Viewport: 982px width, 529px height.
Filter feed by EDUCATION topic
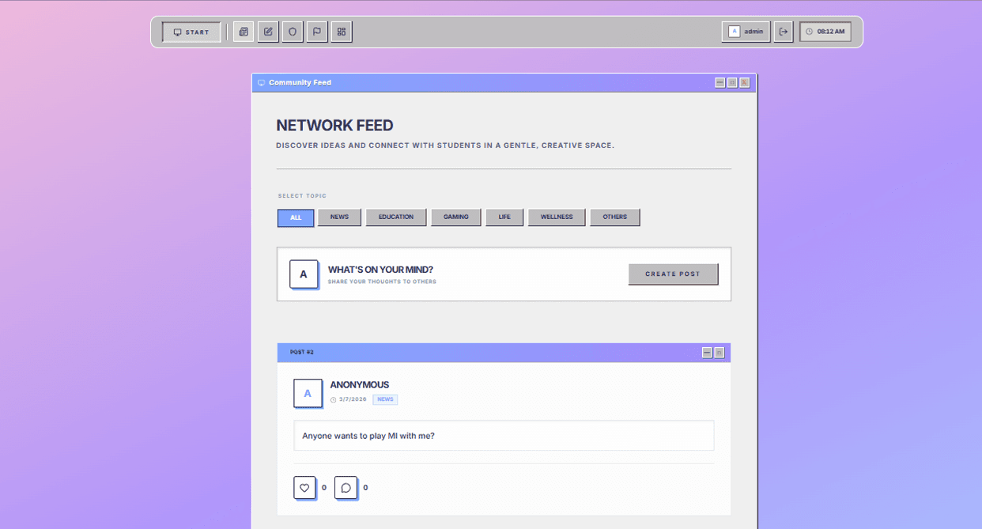396,217
